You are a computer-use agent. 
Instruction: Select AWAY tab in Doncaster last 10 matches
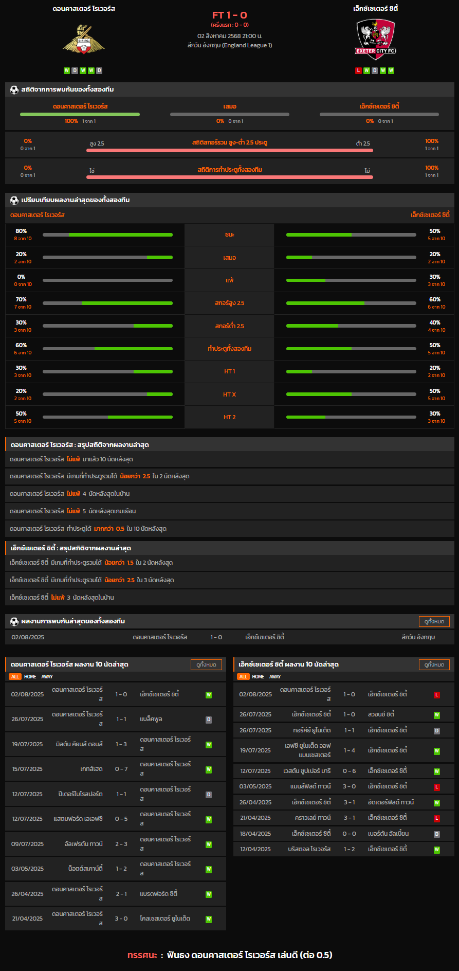click(47, 677)
